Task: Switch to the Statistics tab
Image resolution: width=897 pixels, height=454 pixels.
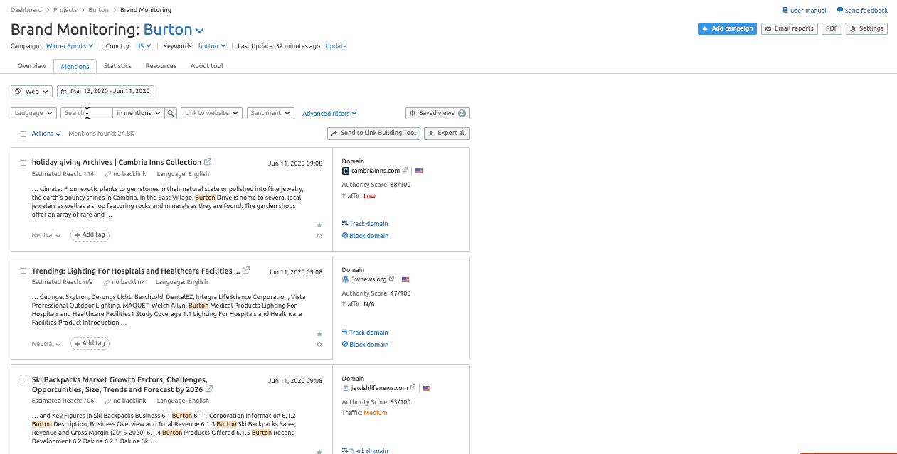Action: coord(117,66)
